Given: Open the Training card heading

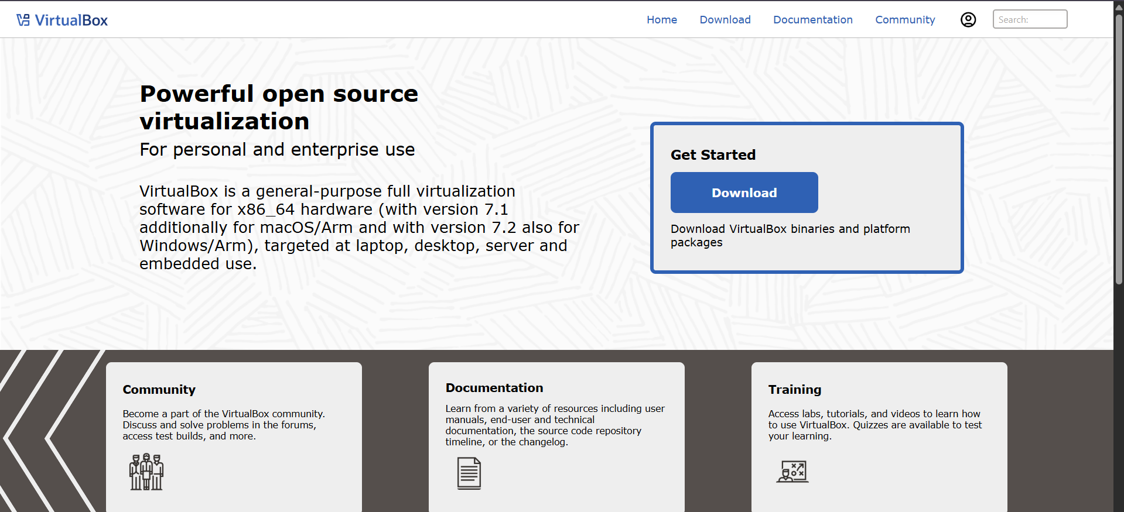Looking at the screenshot, I should 795,390.
